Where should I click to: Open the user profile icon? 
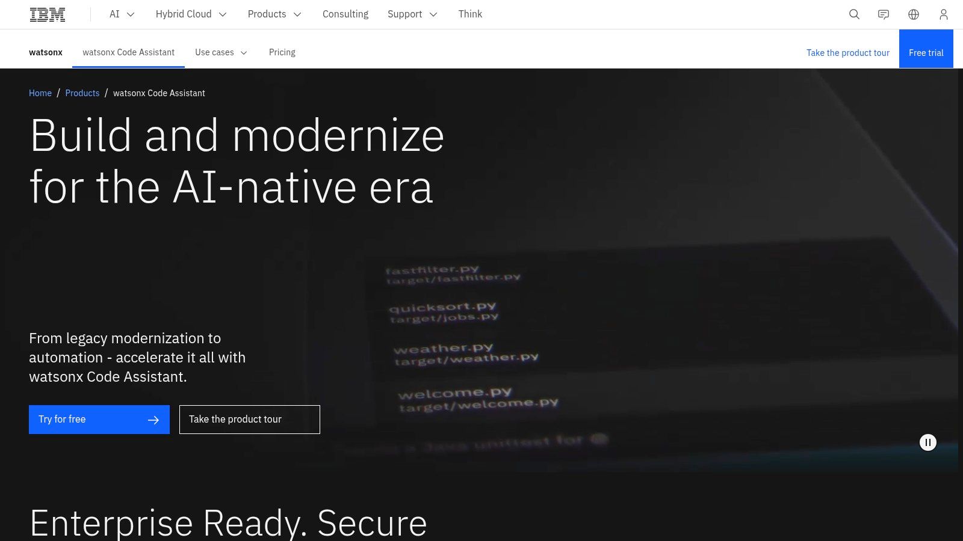(x=944, y=14)
